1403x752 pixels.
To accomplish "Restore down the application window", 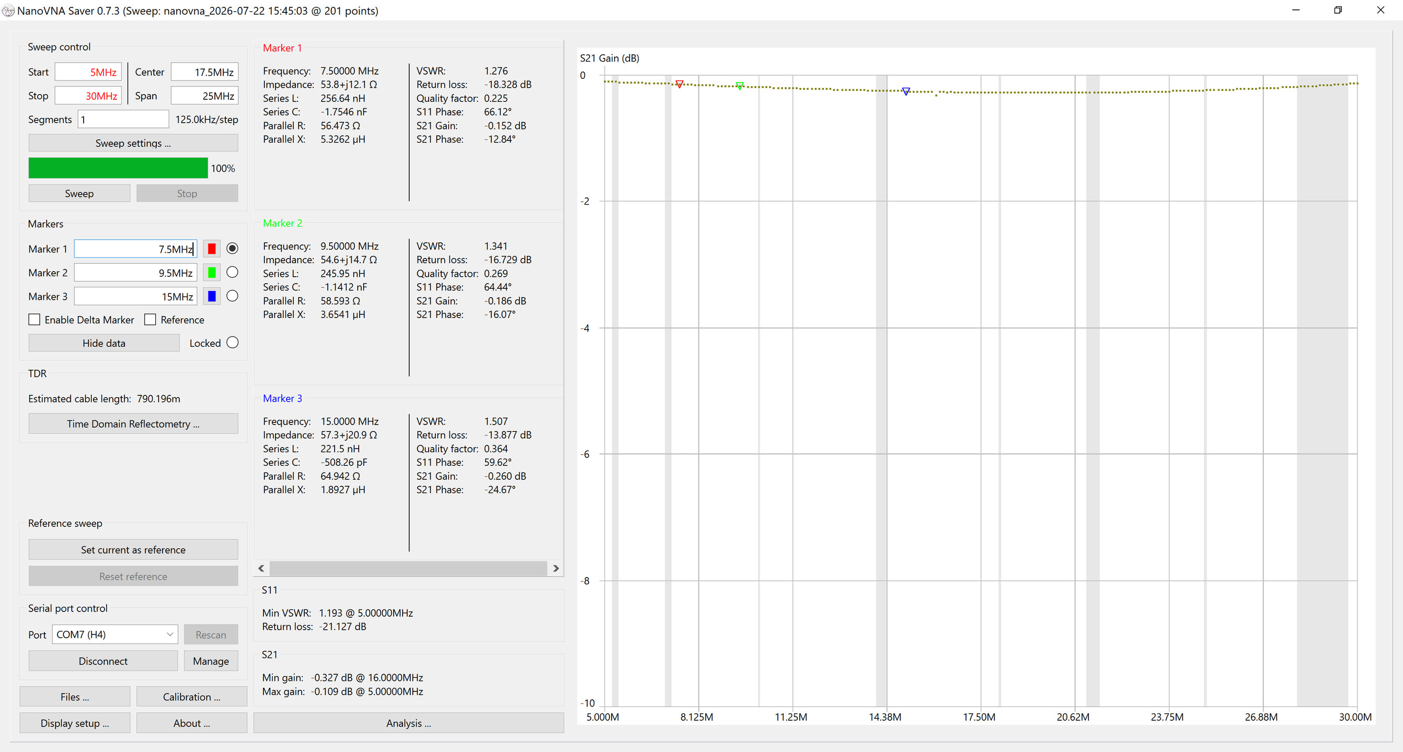I will click(x=1338, y=10).
